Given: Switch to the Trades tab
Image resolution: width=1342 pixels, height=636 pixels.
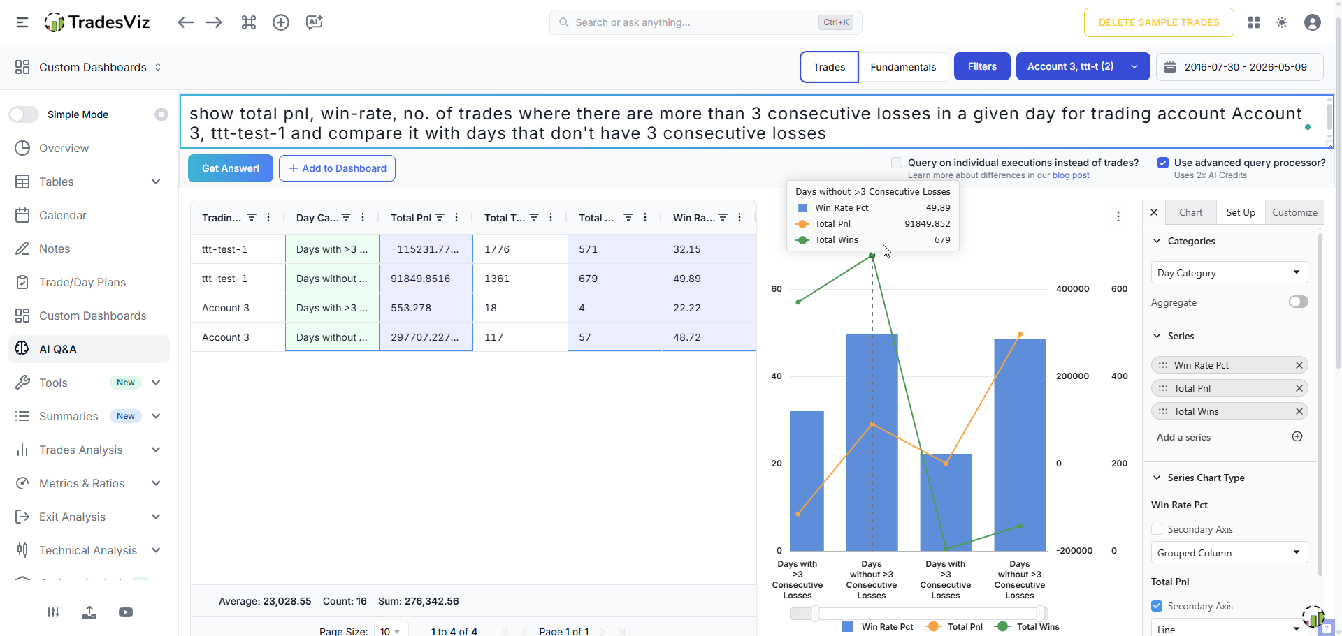Looking at the screenshot, I should tap(829, 67).
